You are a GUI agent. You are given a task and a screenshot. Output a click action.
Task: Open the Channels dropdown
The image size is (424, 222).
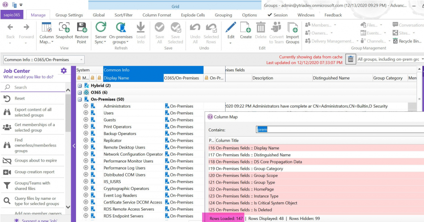376,41
